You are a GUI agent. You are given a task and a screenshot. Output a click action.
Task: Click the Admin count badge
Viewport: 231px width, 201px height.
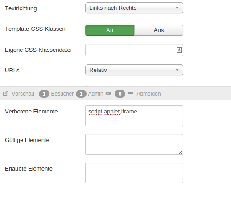(x=81, y=94)
